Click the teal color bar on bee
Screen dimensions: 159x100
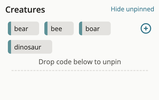(x=46, y=28)
